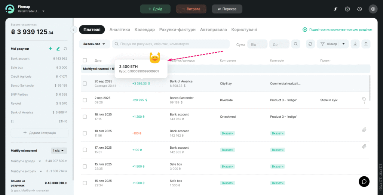
Task: Click the help question mark icon
Action: tap(347, 9)
